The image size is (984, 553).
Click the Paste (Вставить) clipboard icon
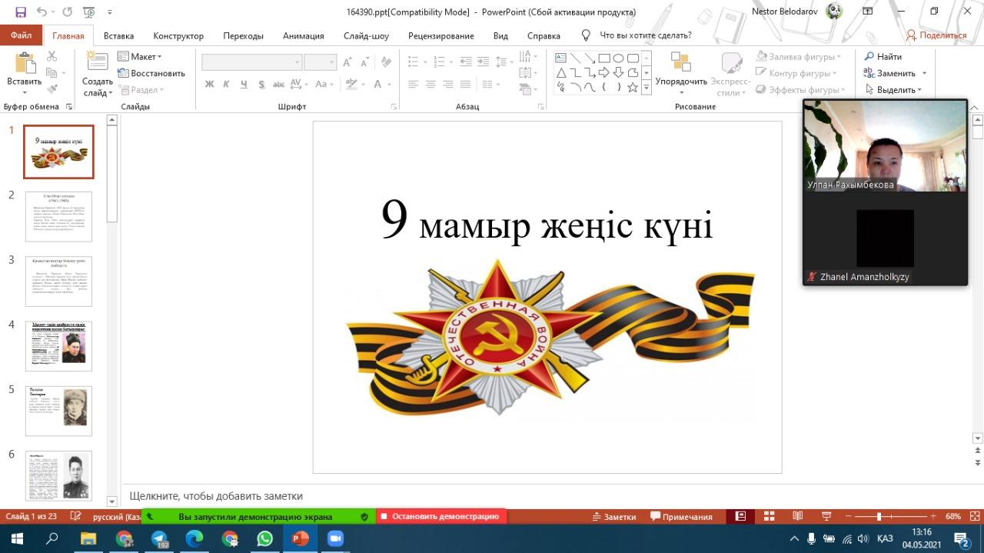[x=25, y=63]
